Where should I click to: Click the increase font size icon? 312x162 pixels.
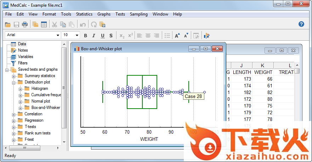[x=177, y=35]
